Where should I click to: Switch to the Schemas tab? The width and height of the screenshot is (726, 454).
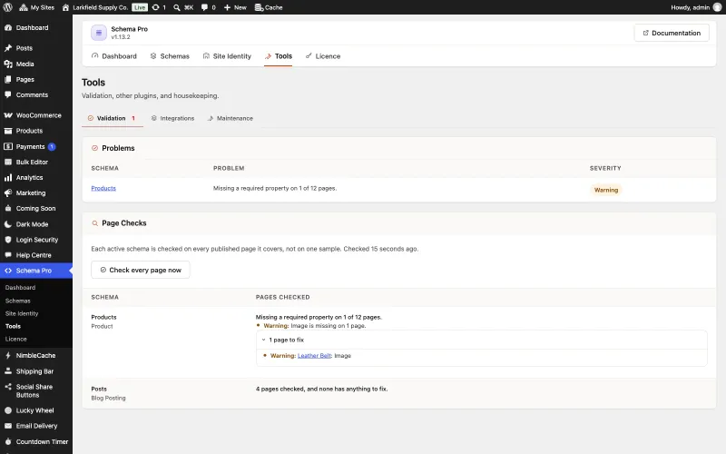pos(170,56)
